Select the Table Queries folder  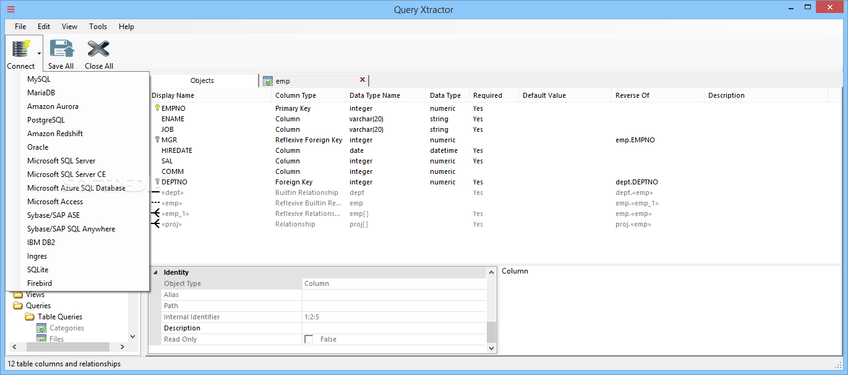54,317
